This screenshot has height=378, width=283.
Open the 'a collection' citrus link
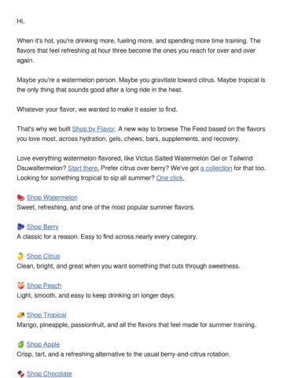point(216,168)
